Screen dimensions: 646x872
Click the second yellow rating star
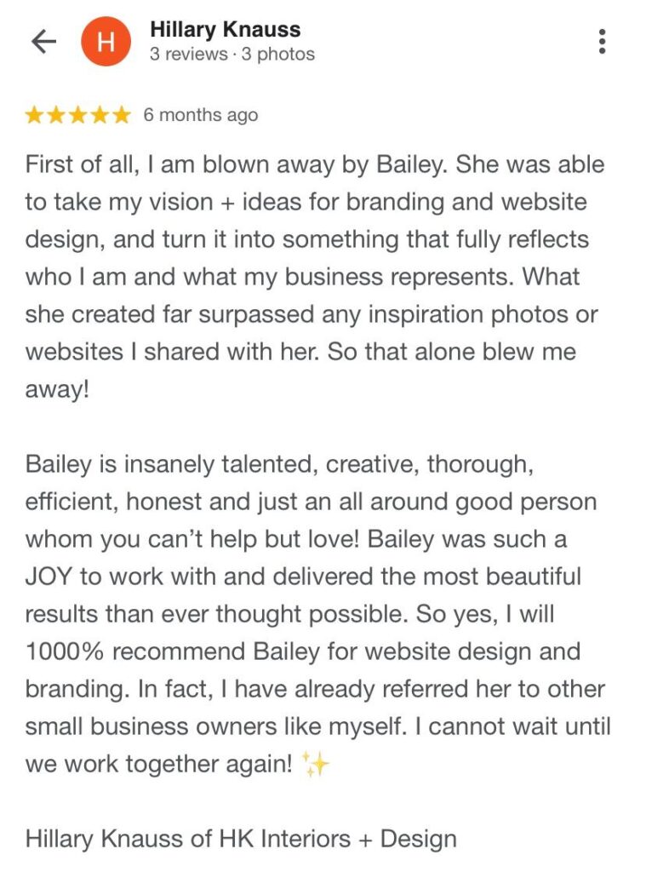(x=56, y=115)
